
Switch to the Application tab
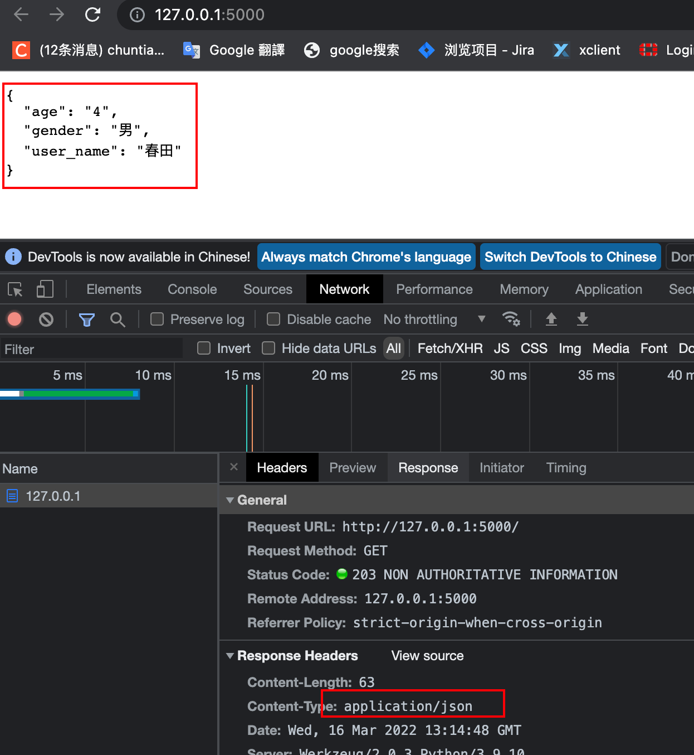point(609,289)
